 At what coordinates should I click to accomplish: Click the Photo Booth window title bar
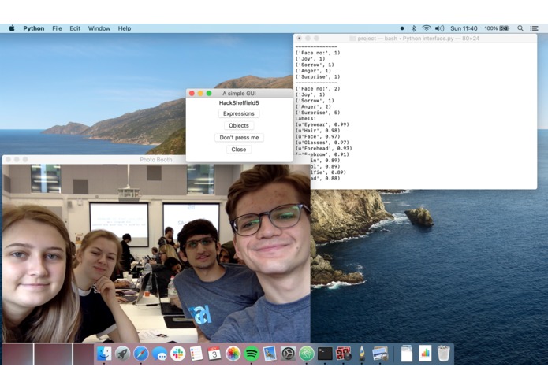point(156,160)
